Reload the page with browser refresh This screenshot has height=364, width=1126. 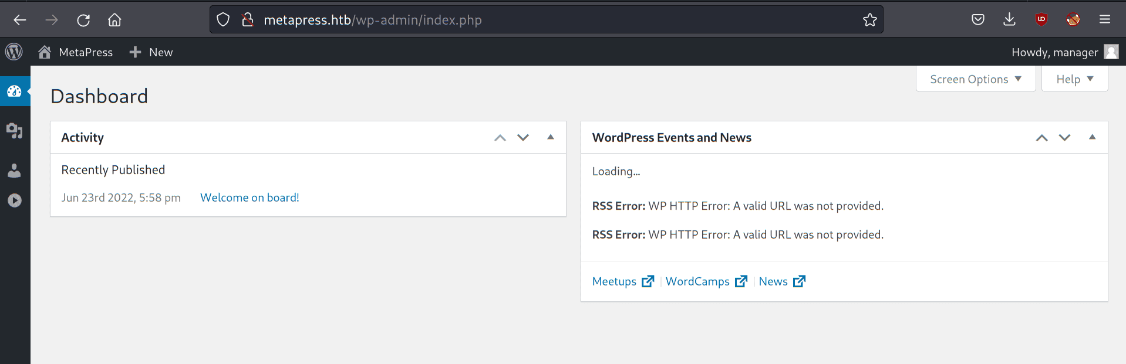pyautogui.click(x=83, y=20)
